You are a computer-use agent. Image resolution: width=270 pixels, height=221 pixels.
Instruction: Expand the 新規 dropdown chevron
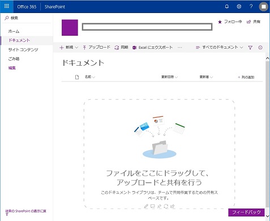pos(76,48)
